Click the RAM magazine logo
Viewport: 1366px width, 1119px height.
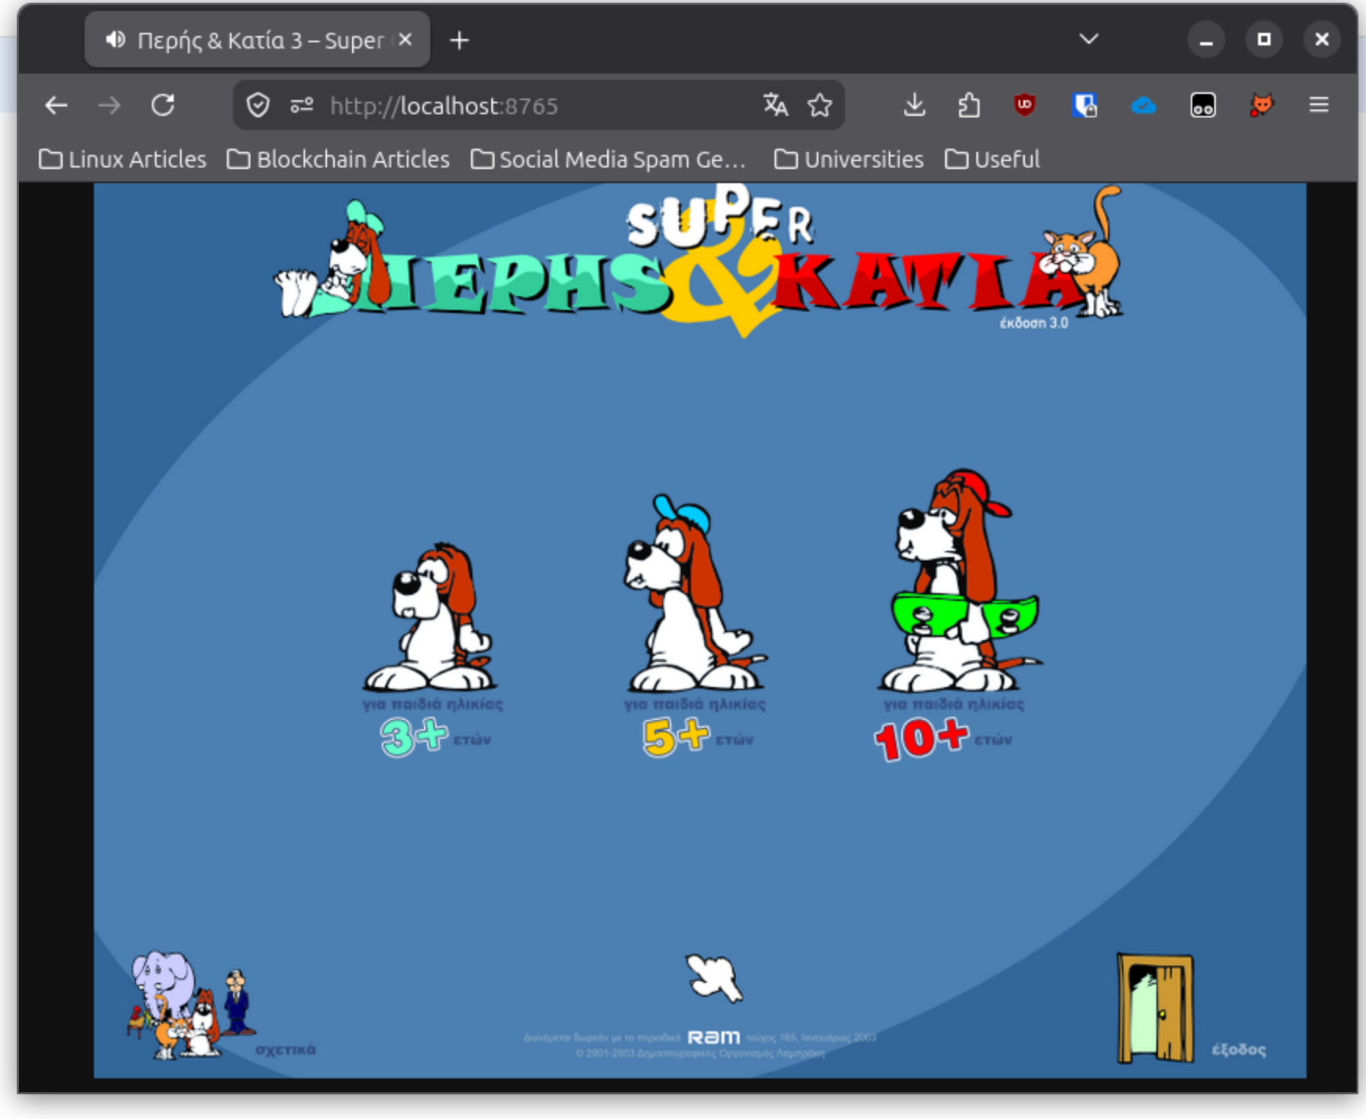pyautogui.click(x=714, y=1038)
